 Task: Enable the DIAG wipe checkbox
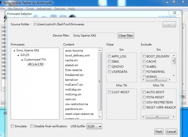109,61
